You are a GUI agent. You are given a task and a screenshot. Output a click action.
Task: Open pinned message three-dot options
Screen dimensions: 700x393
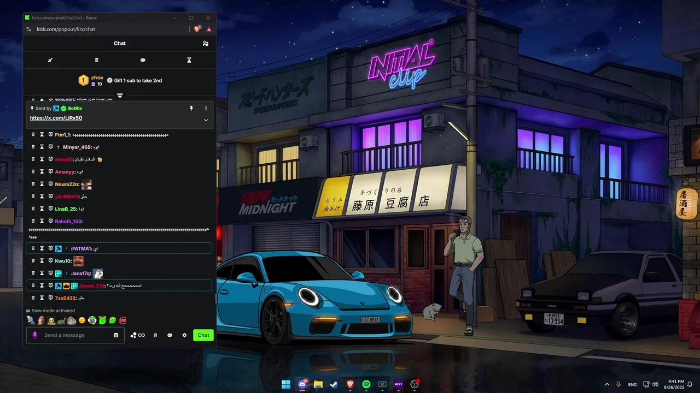206,109
